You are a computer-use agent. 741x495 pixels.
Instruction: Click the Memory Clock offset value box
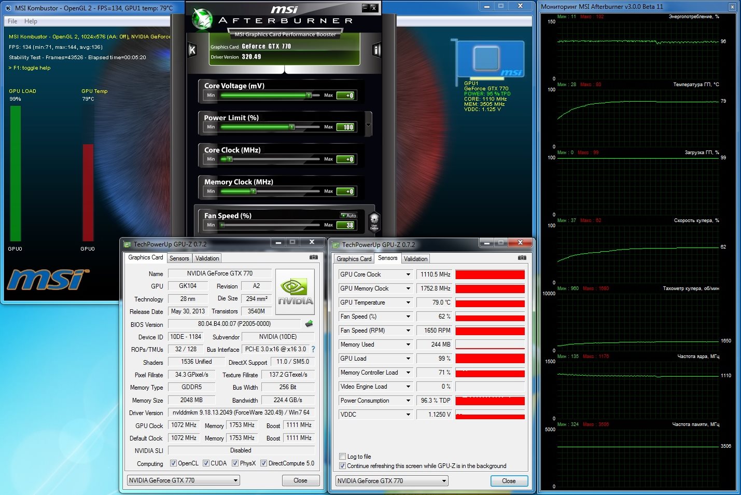click(x=346, y=191)
